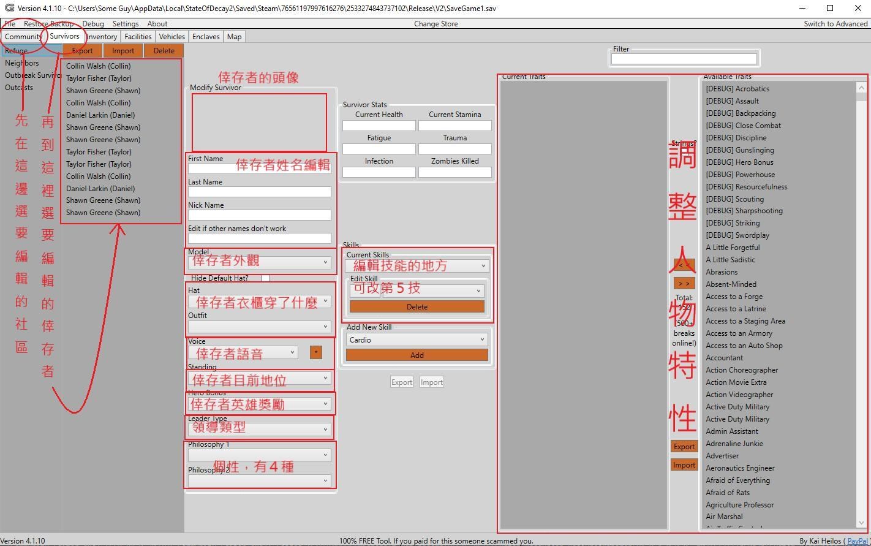Open the Philosophy 1 dropdown
This screenshot has height=546, width=871.
click(x=260, y=455)
